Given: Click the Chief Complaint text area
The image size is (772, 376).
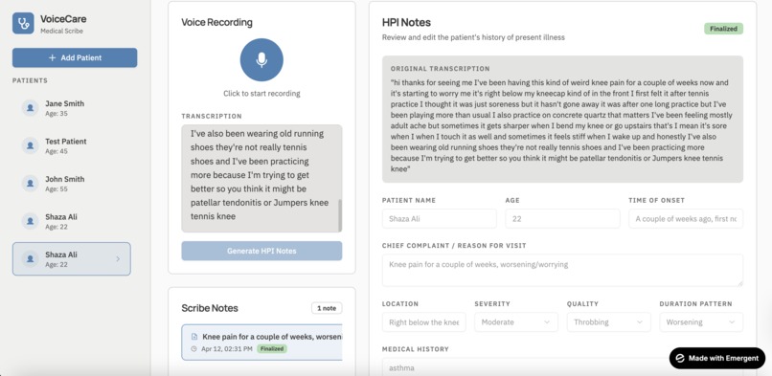Looking at the screenshot, I should click(x=562, y=271).
